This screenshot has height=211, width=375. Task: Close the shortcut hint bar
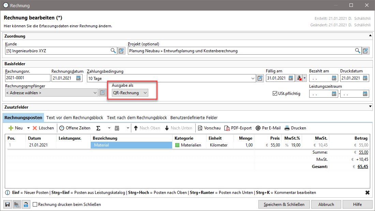coord(367,193)
